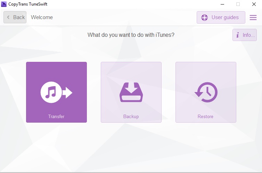Screen dimensions: 262x173
Task: Click the 'What do you want to do with iTunes?' heading
Action: [x=131, y=35]
